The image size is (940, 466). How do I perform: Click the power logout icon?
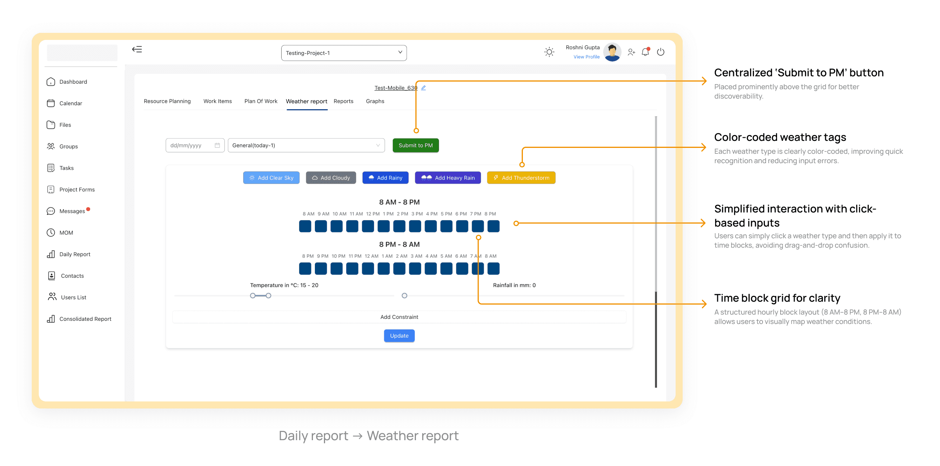(661, 52)
